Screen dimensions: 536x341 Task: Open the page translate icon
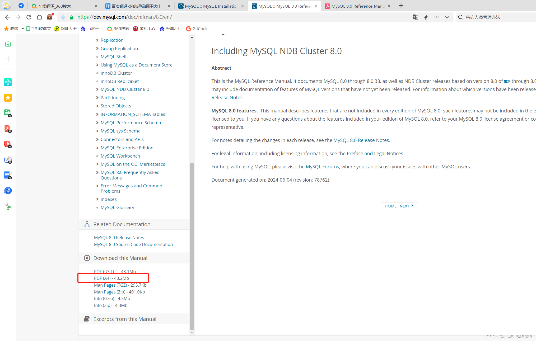416,17
